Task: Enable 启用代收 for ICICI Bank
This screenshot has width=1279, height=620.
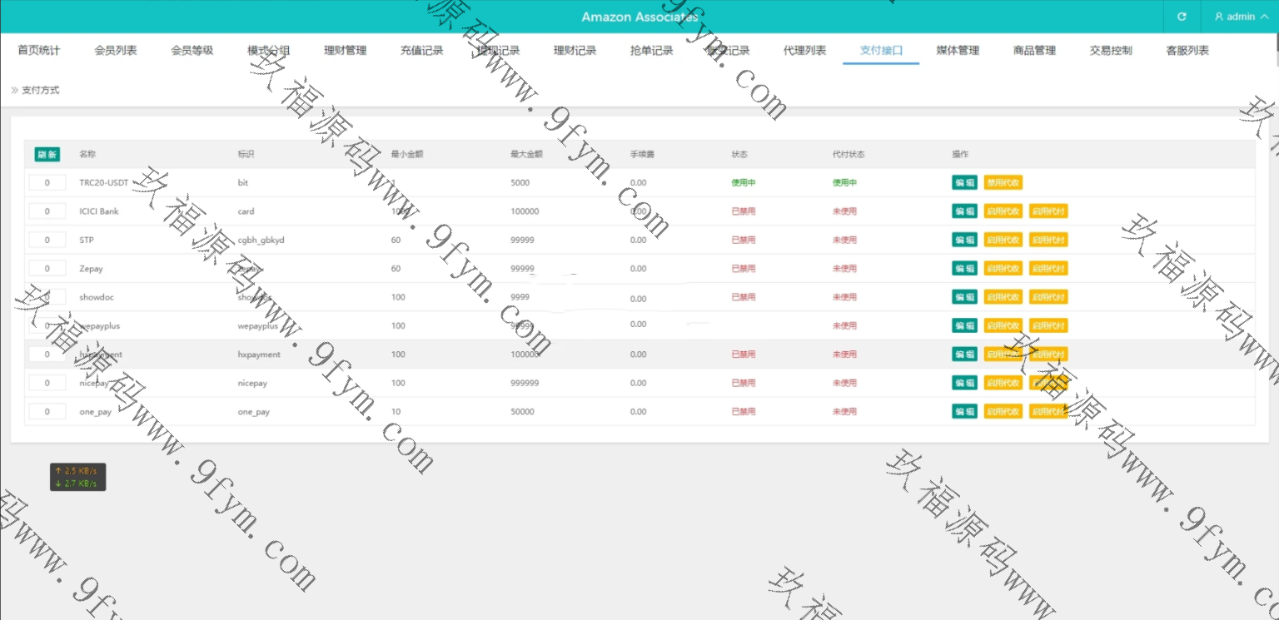Action: tap(1003, 211)
